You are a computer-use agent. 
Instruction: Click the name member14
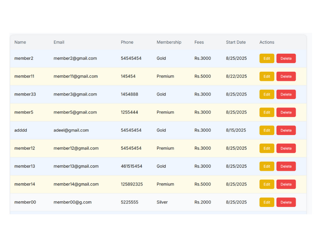pos(25,184)
